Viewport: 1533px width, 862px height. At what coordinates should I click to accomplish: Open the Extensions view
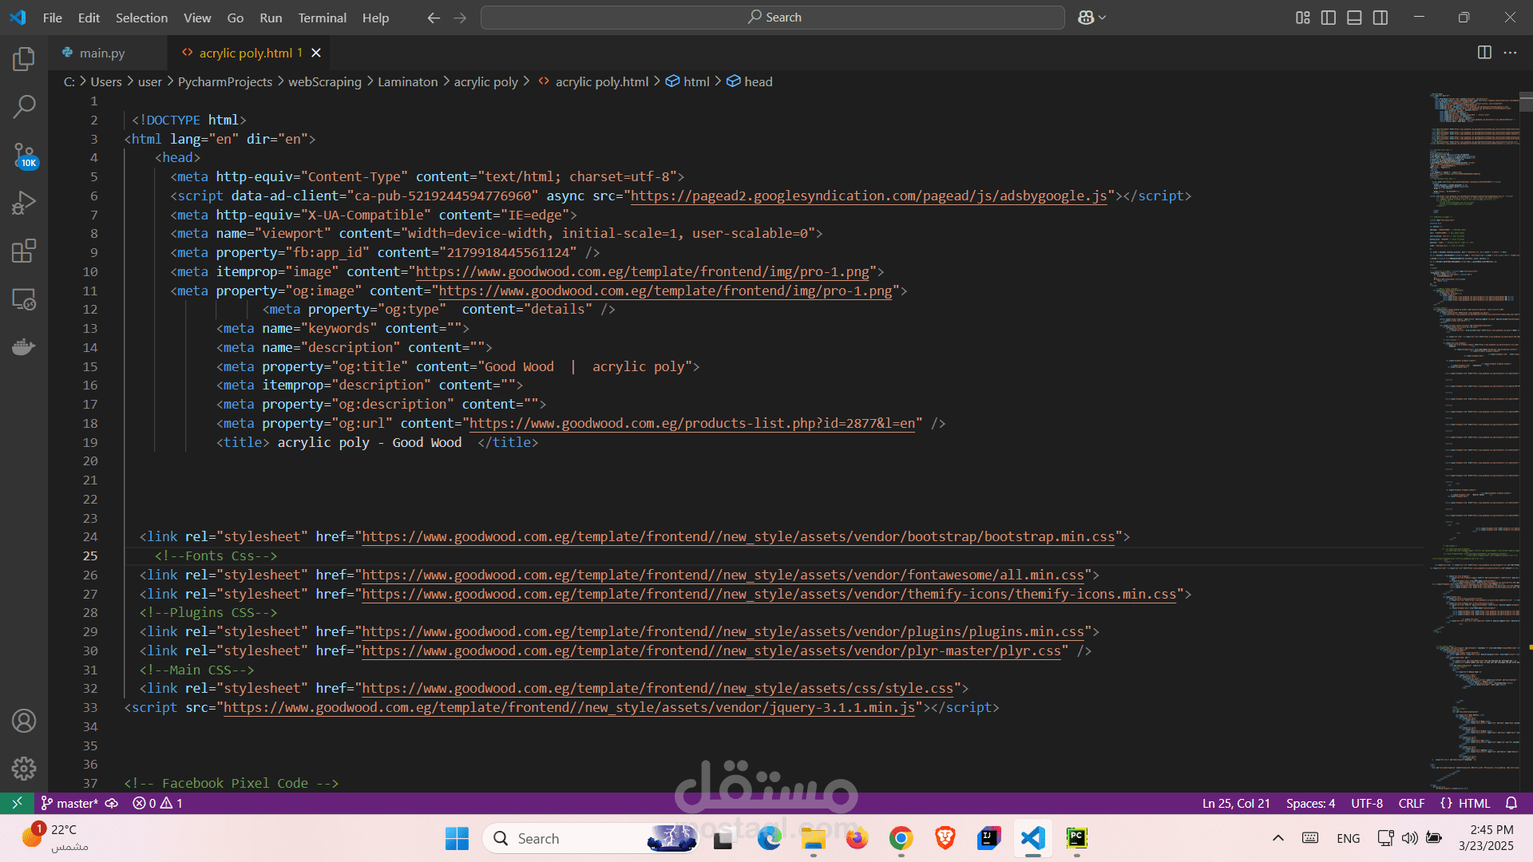[24, 251]
